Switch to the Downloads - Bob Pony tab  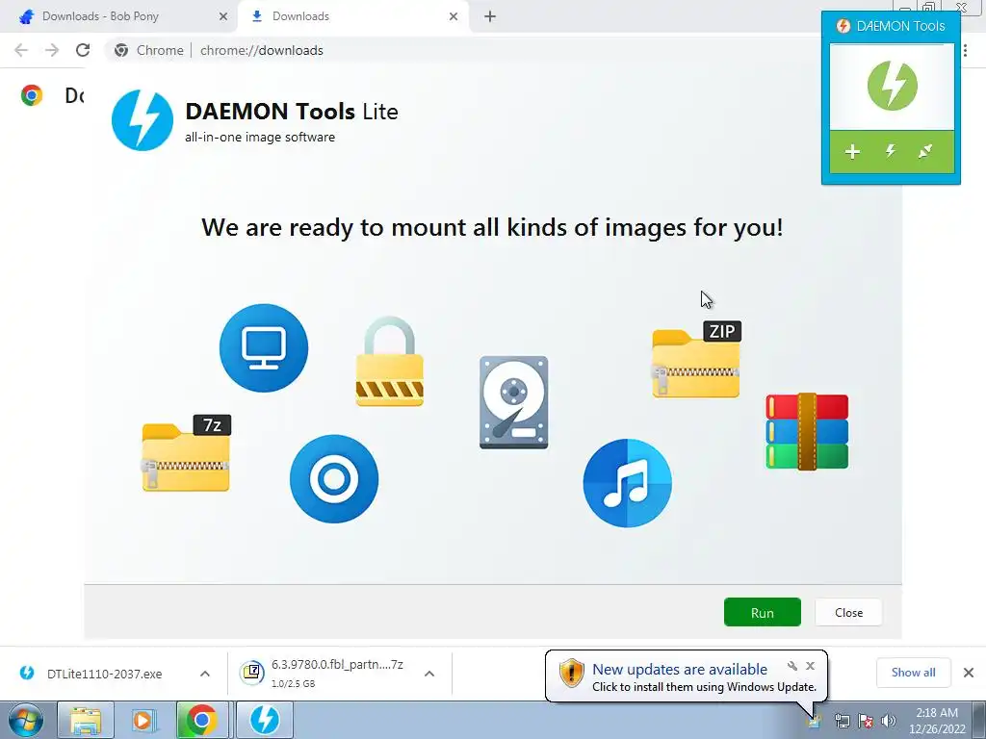click(119, 16)
